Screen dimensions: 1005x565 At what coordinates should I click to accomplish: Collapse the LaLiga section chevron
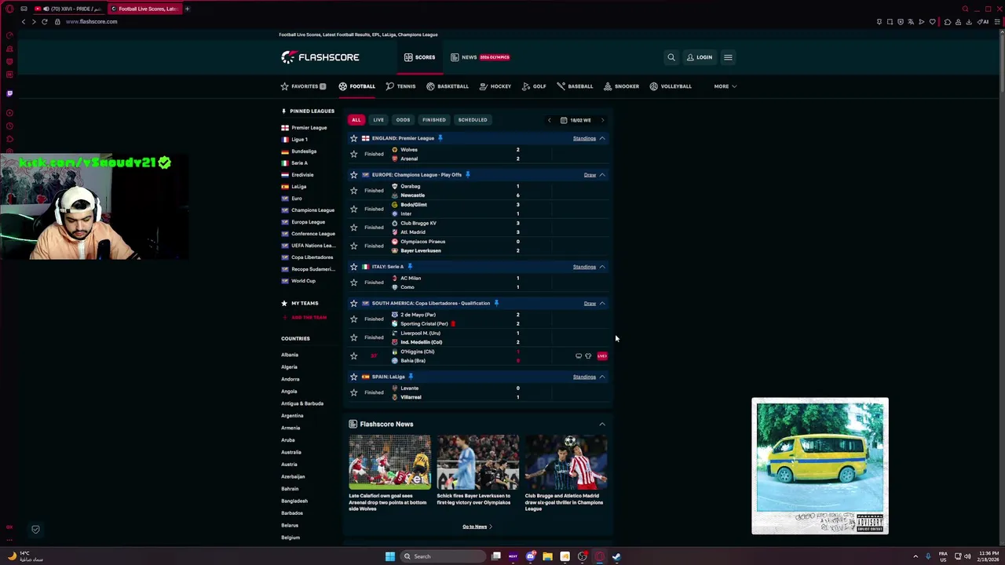(x=602, y=377)
